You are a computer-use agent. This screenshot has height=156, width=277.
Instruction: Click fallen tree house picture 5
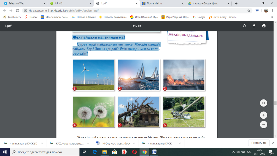[x=139, y=112]
